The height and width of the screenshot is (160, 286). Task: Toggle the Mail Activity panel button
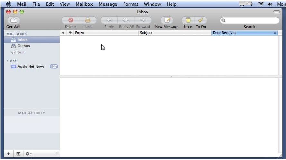[x=18, y=154]
